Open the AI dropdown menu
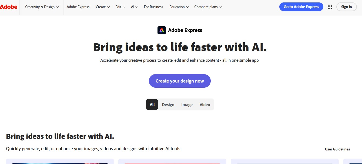362x164 pixels. pyautogui.click(x=134, y=7)
